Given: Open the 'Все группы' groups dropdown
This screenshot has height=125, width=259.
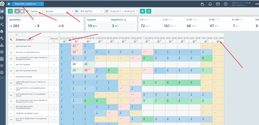Looking at the screenshot, I should (90, 11).
